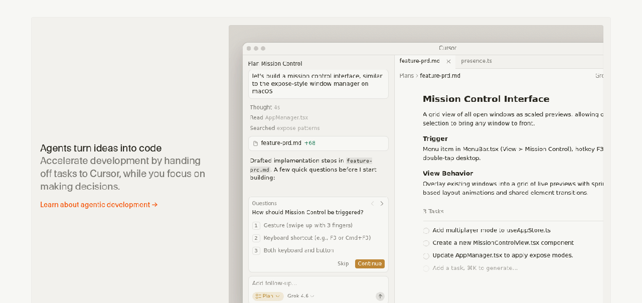Click the Questions label

264,204
